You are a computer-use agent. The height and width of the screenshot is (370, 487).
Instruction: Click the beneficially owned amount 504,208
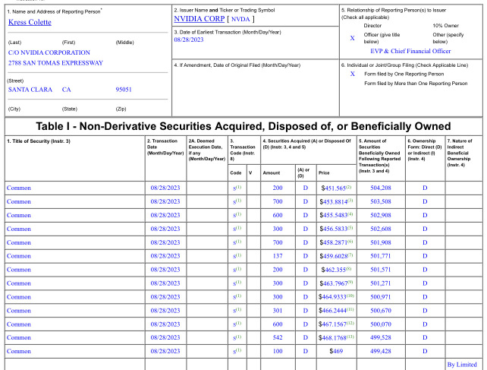click(x=381, y=188)
